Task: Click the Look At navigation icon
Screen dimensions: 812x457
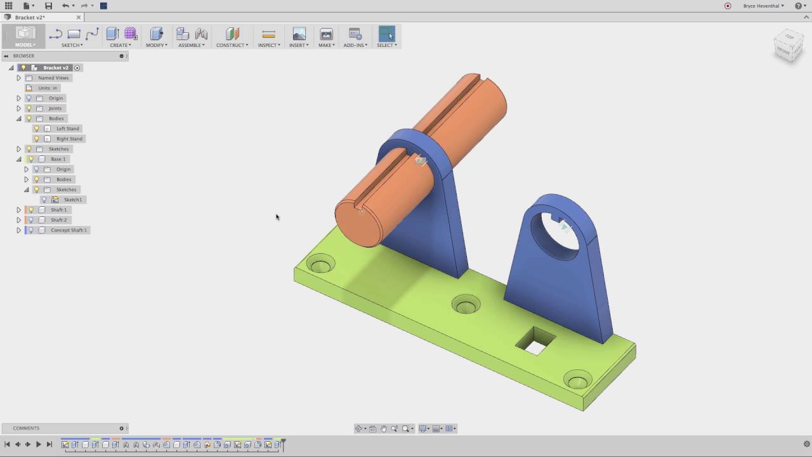Action: 372,428
